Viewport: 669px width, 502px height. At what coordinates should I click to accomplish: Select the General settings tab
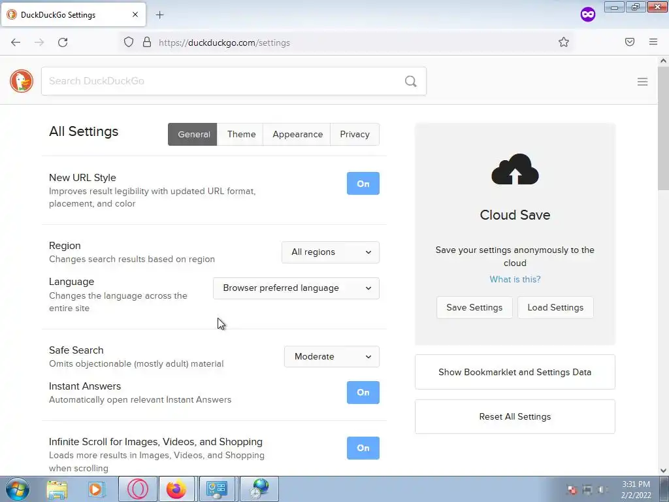pos(193,135)
